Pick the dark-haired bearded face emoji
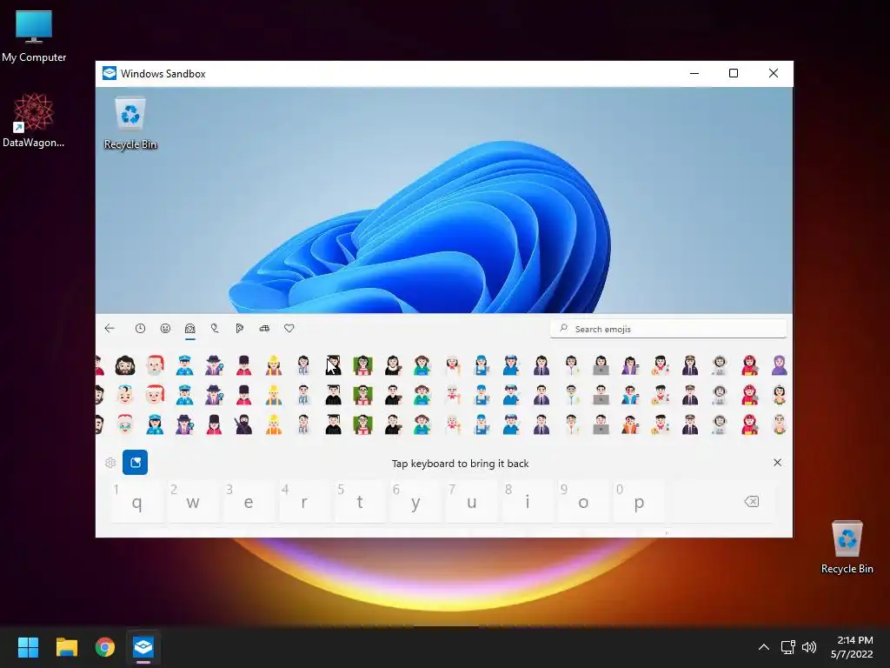Screen dimensions: 890x668 pos(125,365)
